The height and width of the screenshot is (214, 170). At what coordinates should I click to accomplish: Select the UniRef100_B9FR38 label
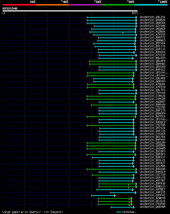[x=152, y=183]
